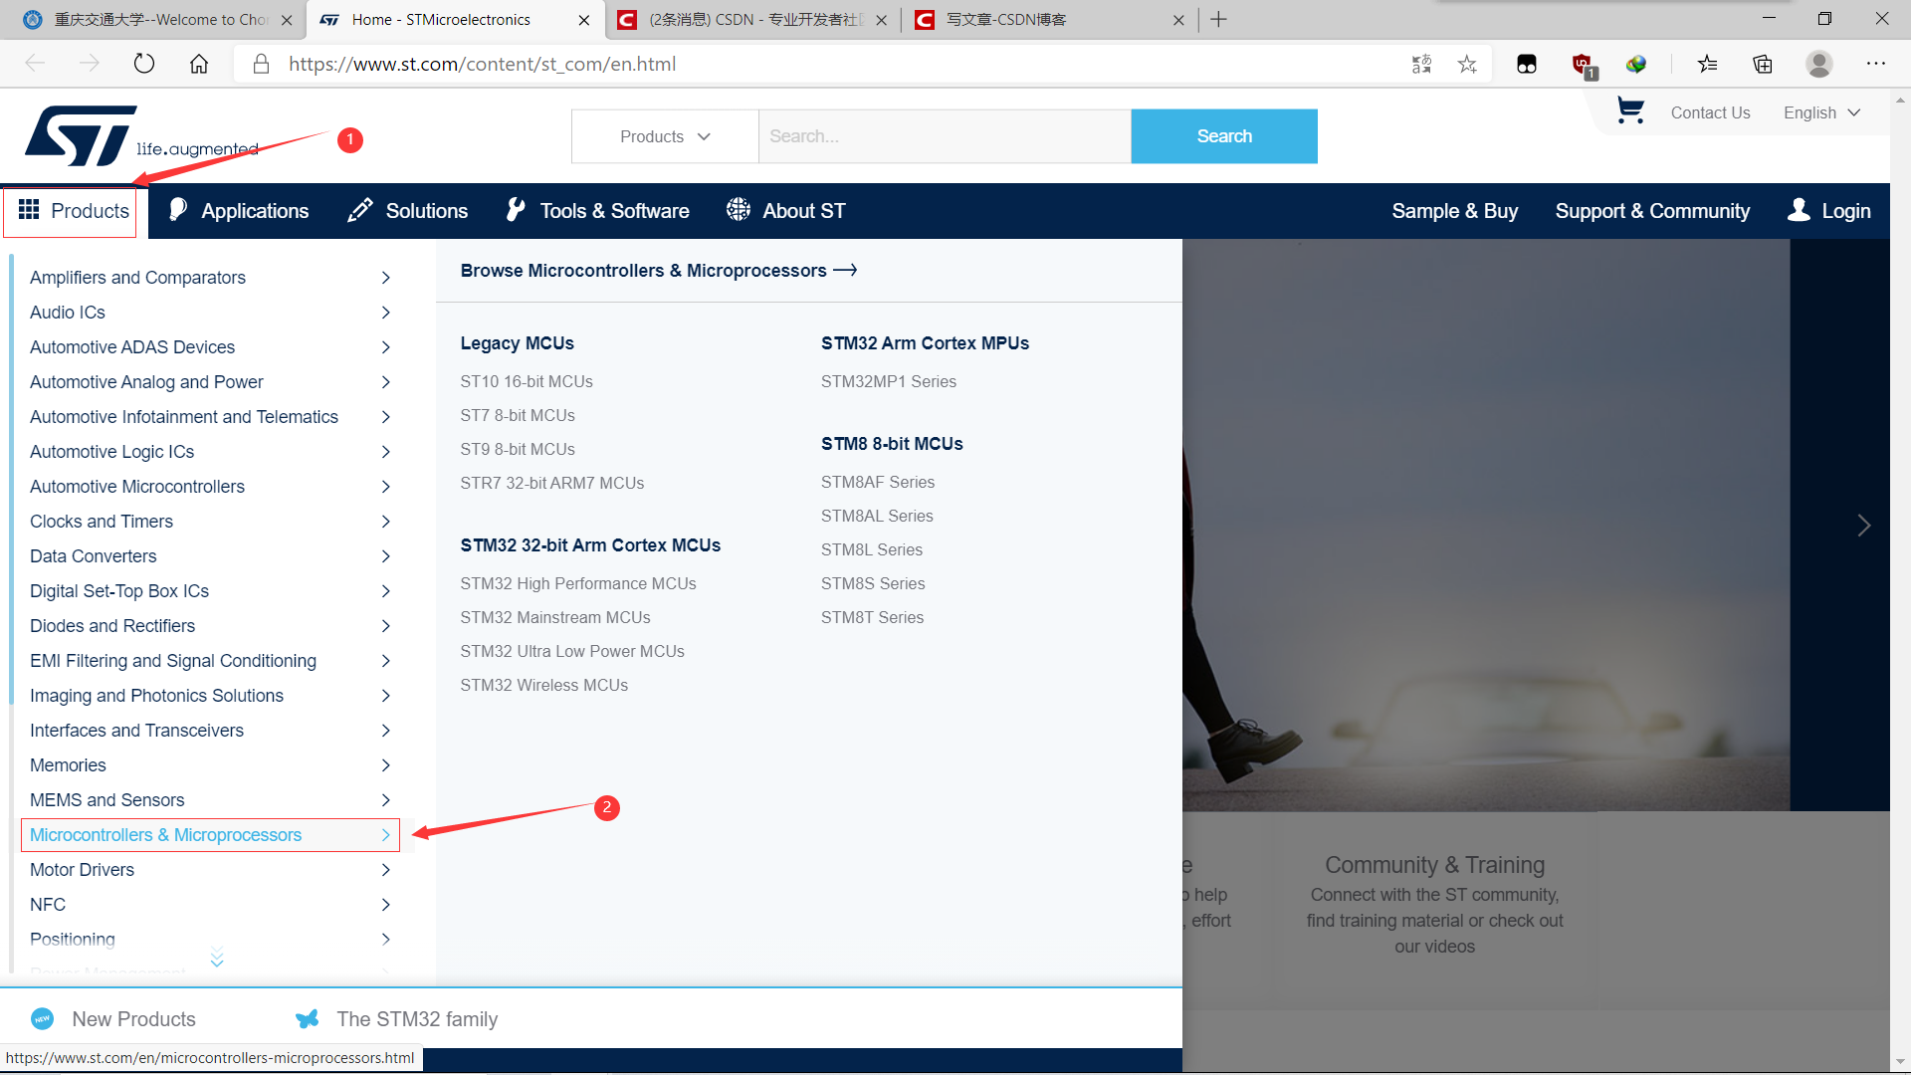The image size is (1911, 1075).
Task: Click the carousel next arrow on banner
Action: pos(1863,525)
